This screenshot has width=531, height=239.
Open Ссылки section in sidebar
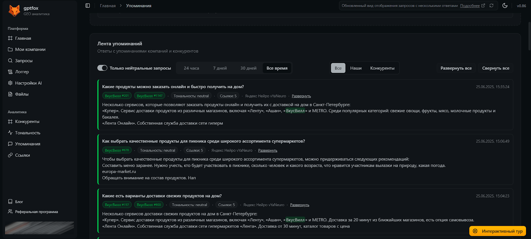[x=22, y=155]
